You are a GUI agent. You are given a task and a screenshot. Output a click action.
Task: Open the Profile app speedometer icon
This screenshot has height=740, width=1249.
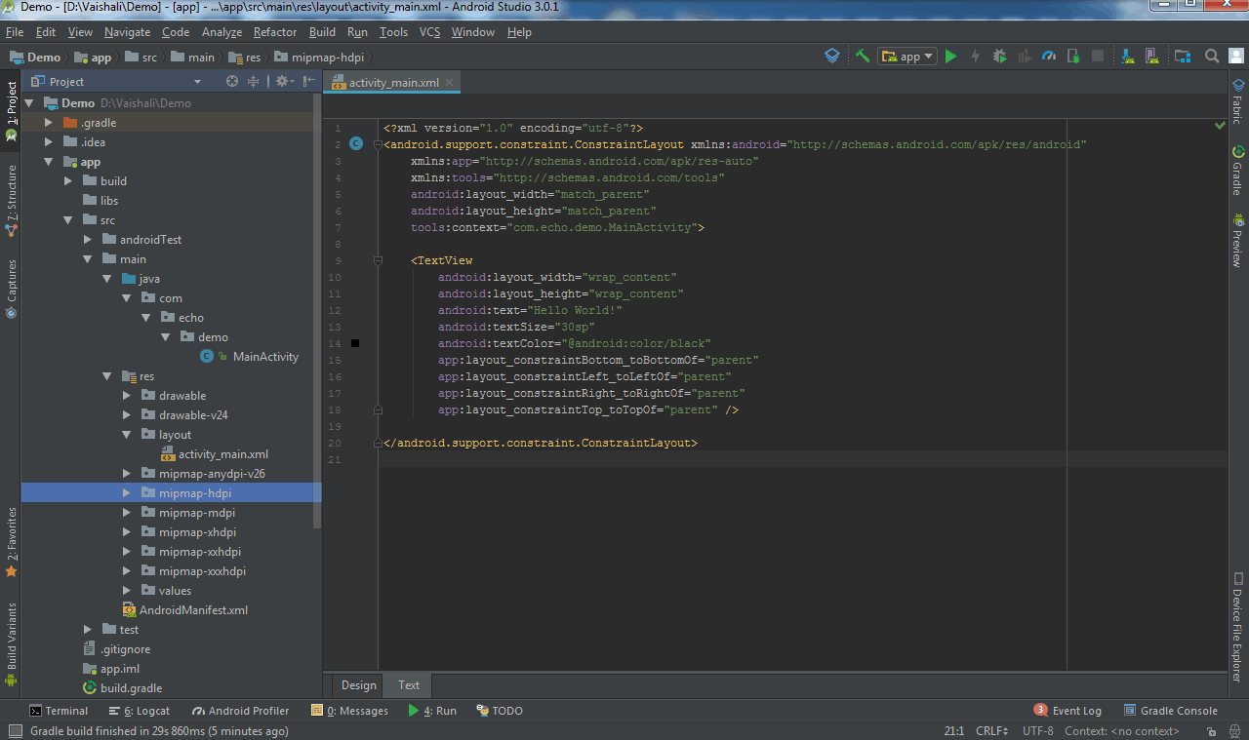(x=1049, y=57)
